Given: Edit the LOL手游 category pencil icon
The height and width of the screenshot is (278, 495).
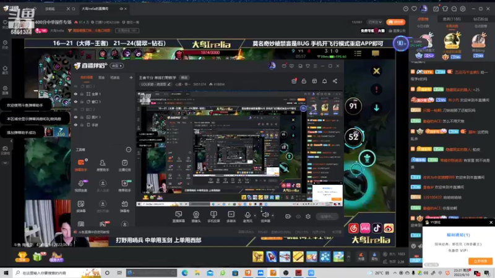Looking at the screenshot, I should pyautogui.click(x=169, y=85).
